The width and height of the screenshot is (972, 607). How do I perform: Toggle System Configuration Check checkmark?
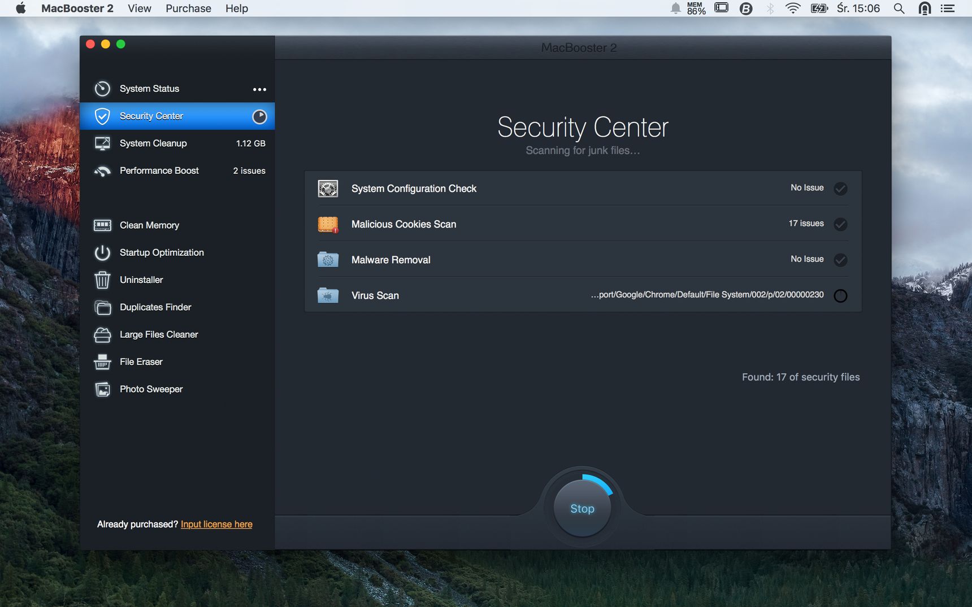pos(840,189)
